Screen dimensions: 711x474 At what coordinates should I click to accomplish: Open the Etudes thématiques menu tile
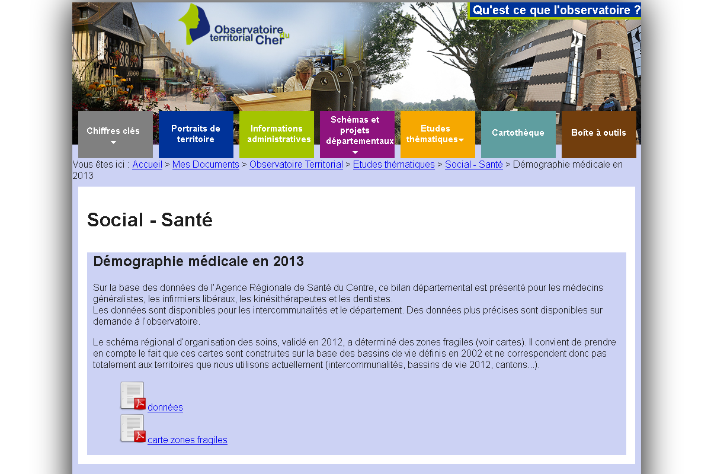click(438, 134)
